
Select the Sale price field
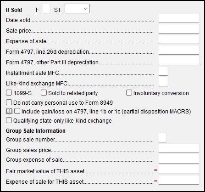tap(179, 29)
